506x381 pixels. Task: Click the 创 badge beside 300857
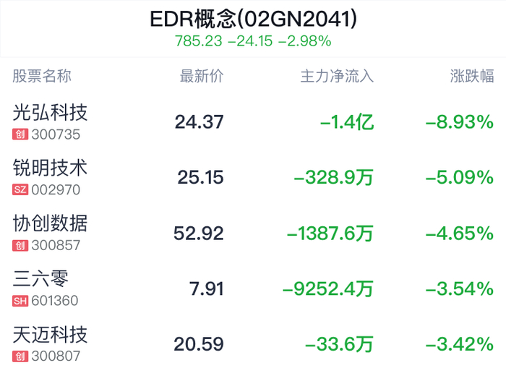[x=20, y=246]
